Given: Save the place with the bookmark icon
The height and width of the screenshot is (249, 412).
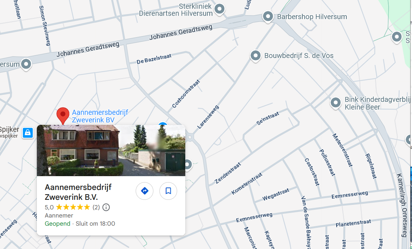Looking at the screenshot, I should click(168, 191).
